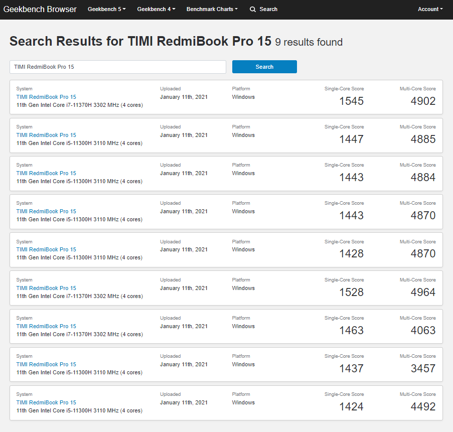453x432 pixels.
Task: Select the single-core score 1463
Action: [x=351, y=330]
